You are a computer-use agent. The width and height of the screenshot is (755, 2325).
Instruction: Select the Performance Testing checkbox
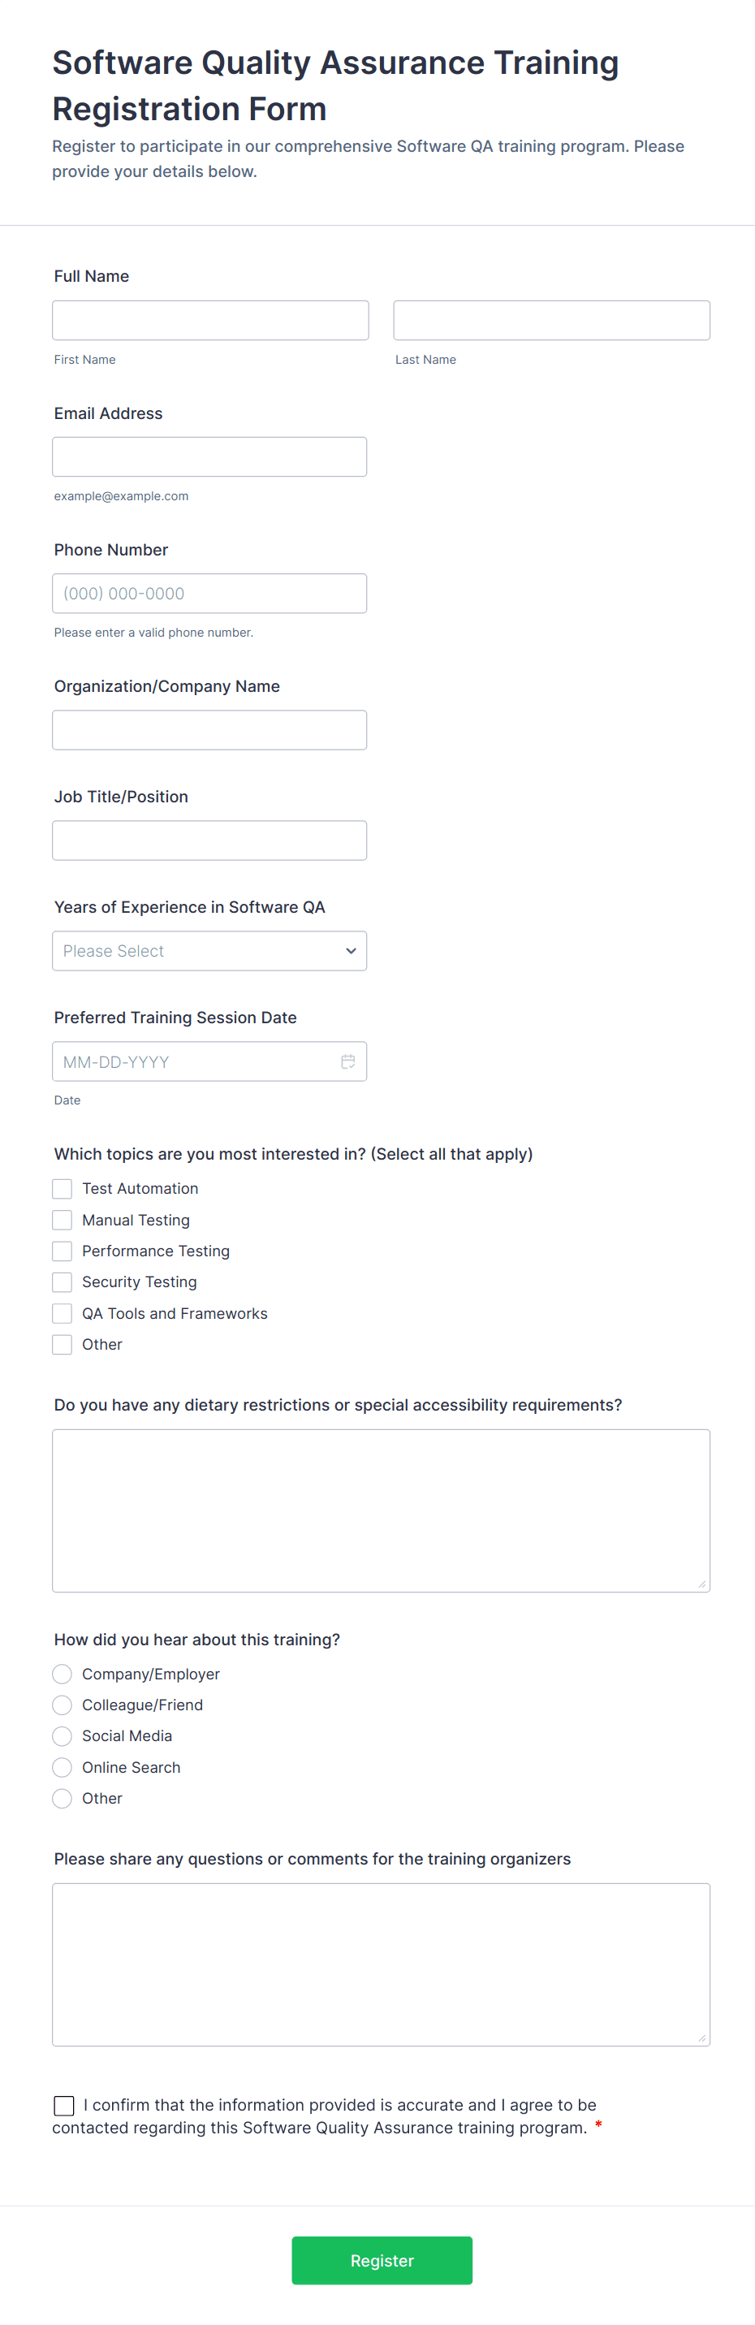[x=63, y=1251]
